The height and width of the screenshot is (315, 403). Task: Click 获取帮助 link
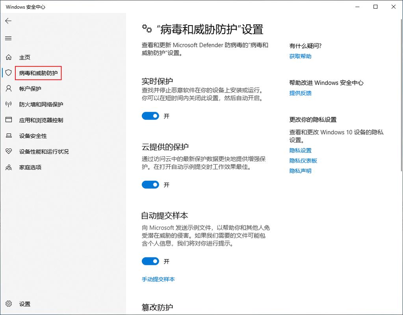point(301,56)
